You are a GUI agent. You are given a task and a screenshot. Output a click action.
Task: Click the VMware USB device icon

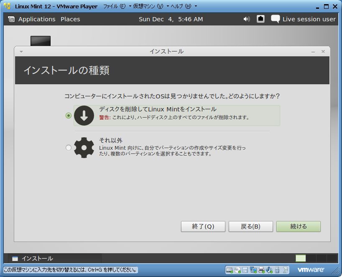(277, 270)
